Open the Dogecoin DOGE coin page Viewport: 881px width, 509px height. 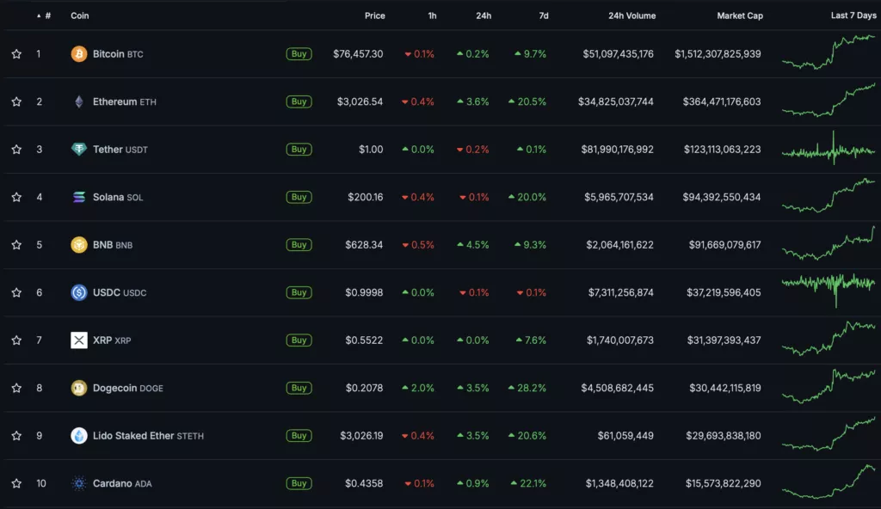(128, 388)
